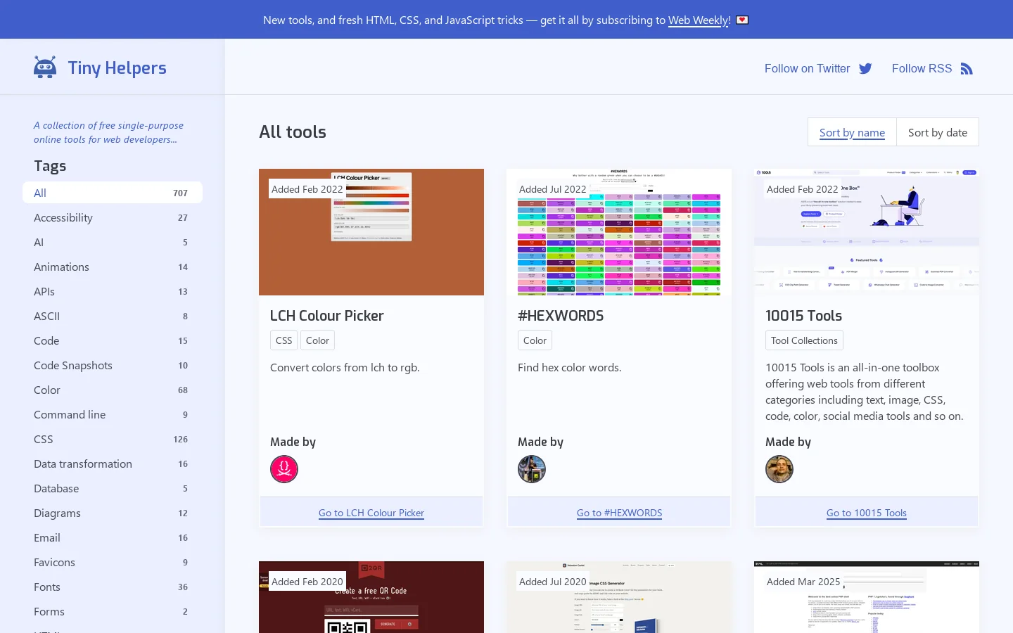Filter by the CSS tag in sidebar

pos(113,439)
